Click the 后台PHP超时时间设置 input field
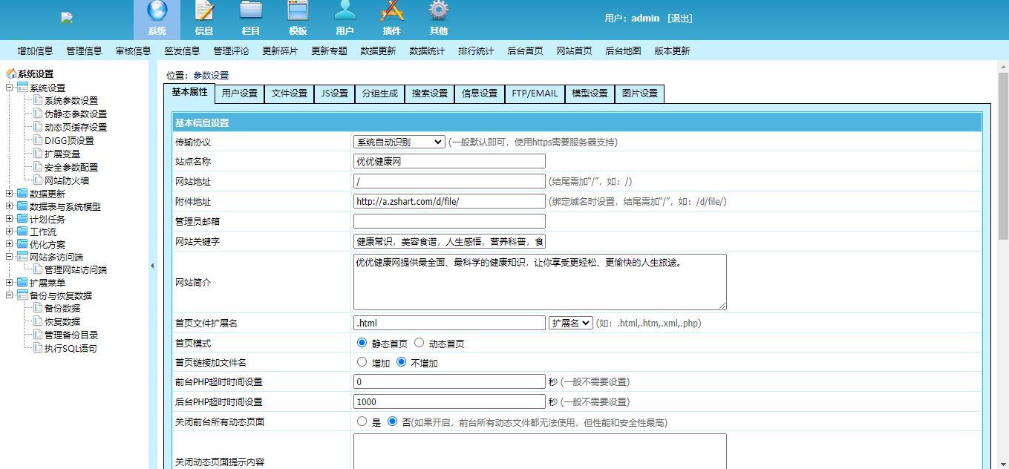Image resolution: width=1009 pixels, height=469 pixels. point(449,401)
